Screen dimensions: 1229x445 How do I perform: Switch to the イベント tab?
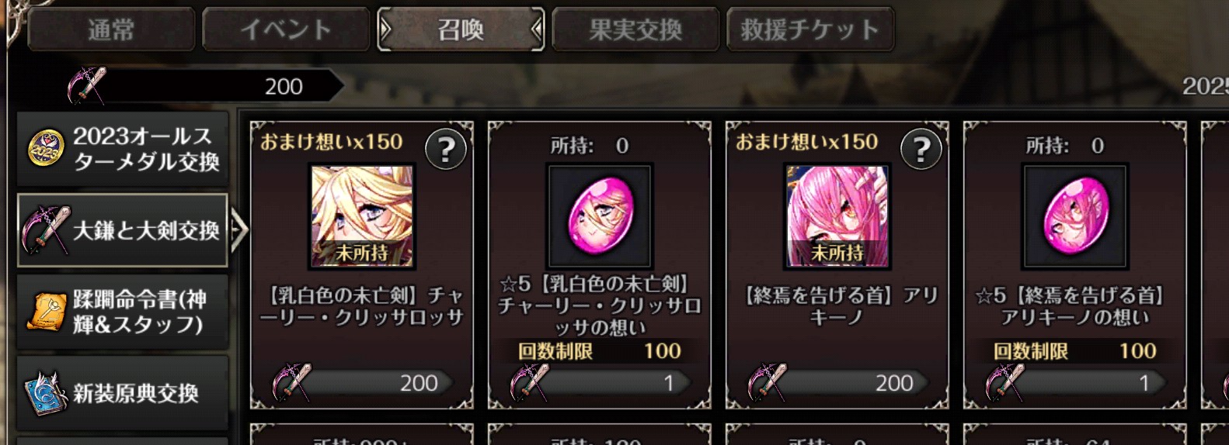[x=286, y=29]
